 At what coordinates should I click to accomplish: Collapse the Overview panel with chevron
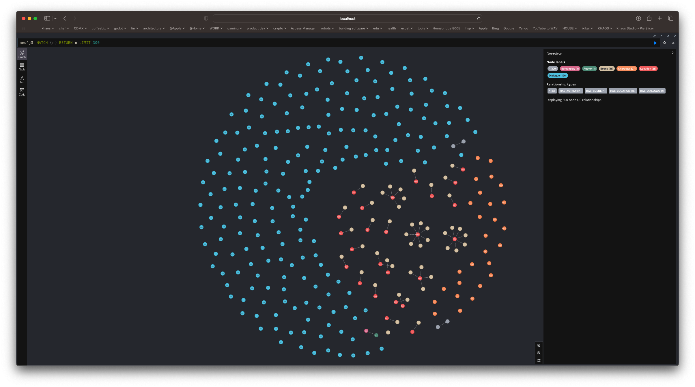point(672,53)
